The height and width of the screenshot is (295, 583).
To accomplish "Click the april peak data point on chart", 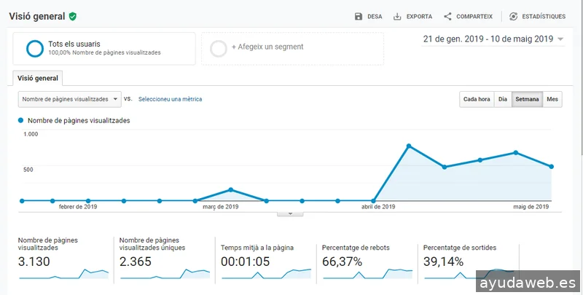I will [x=409, y=146].
